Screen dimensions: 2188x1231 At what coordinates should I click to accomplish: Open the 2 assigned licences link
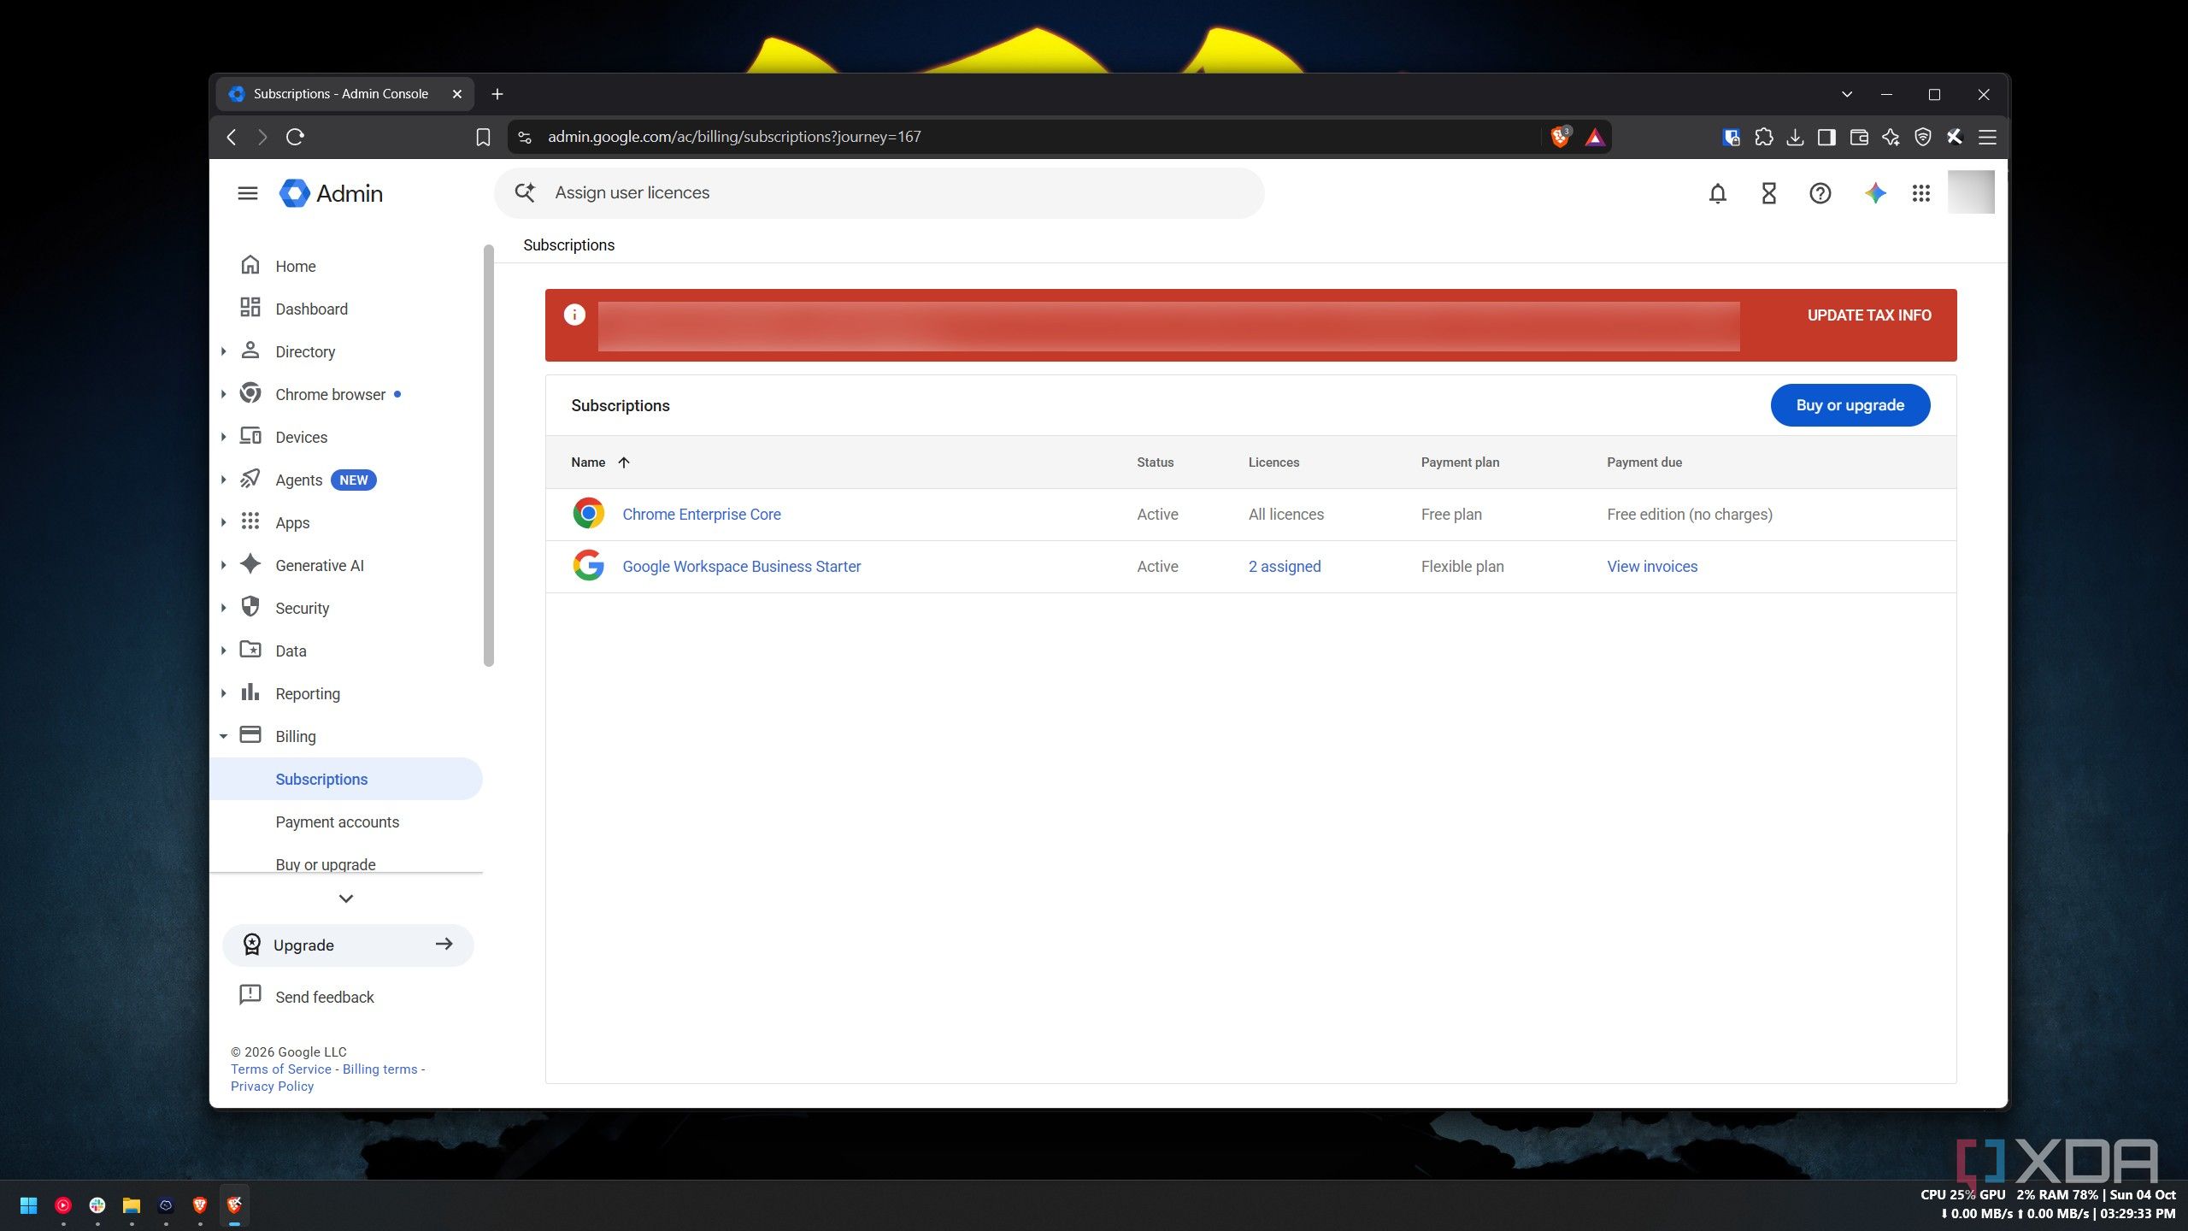pos(1285,566)
